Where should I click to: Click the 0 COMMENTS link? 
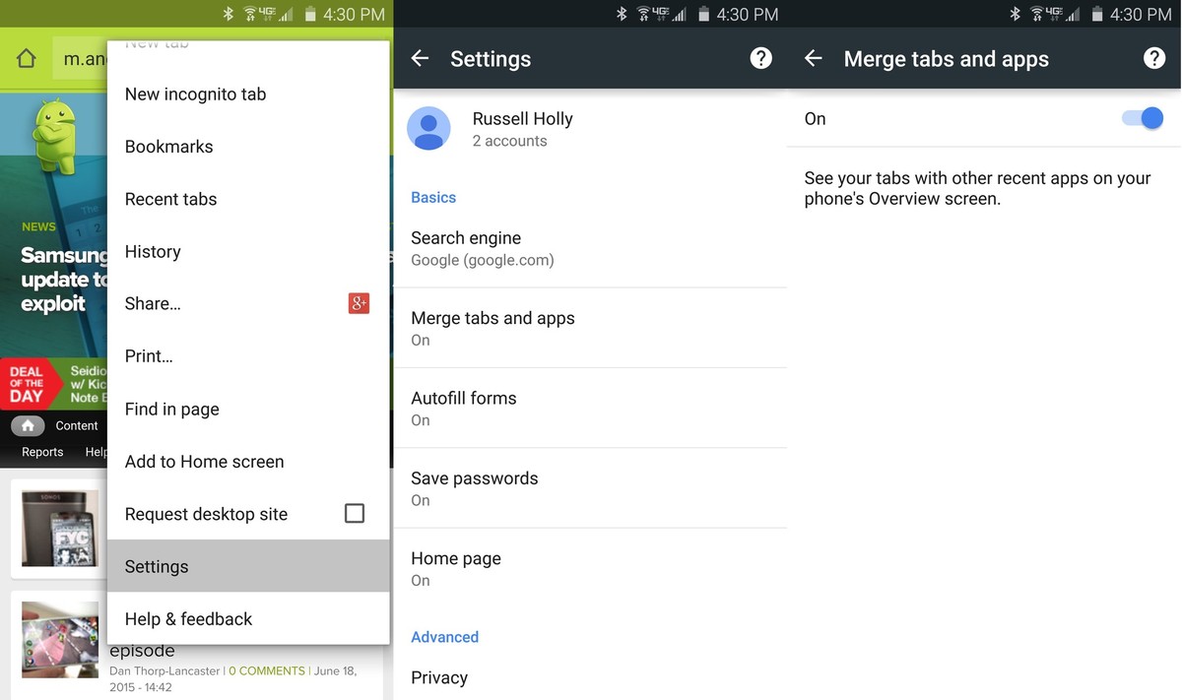[267, 670]
